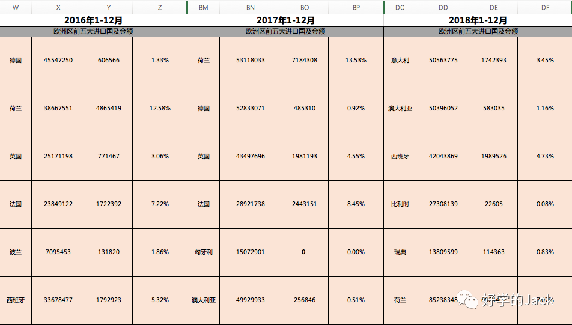This screenshot has width=572, height=325.
Task: Select the cell showing 2443151
Action: tap(305, 204)
